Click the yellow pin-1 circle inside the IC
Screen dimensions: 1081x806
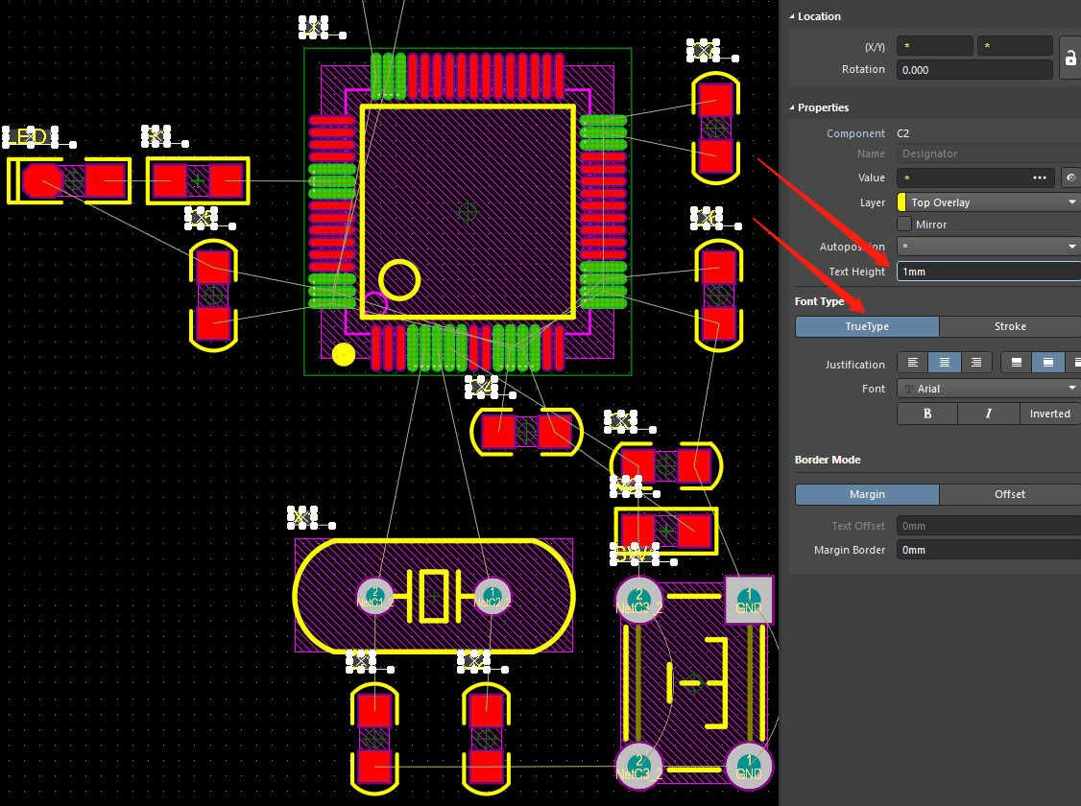pyautogui.click(x=399, y=279)
